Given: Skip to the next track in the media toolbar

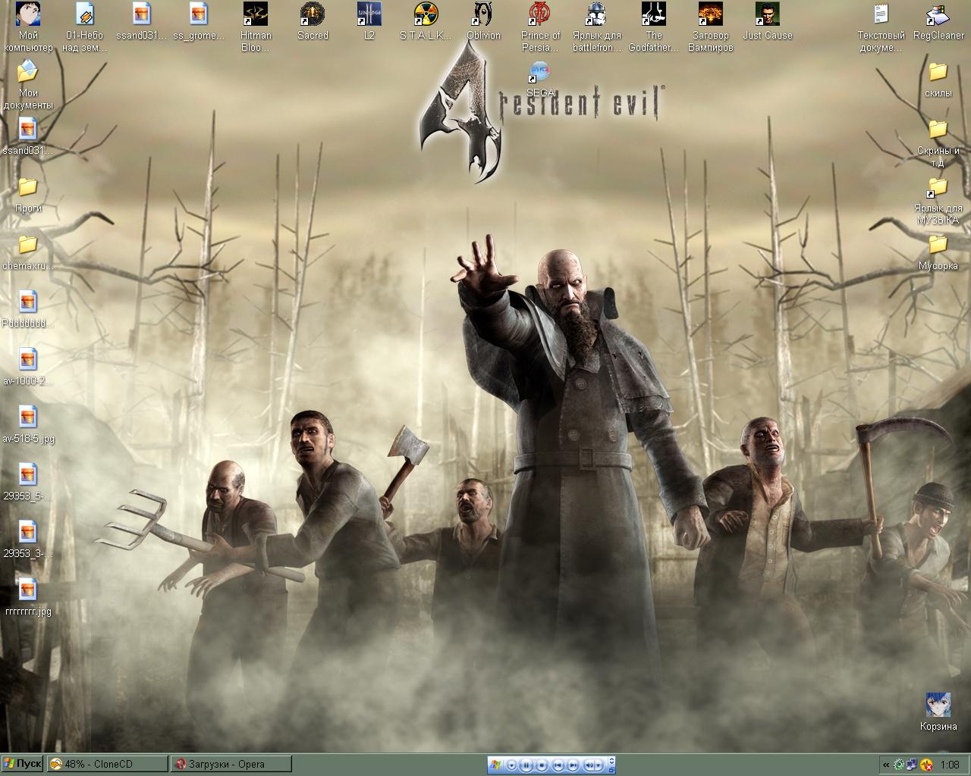Looking at the screenshot, I should click(x=573, y=765).
